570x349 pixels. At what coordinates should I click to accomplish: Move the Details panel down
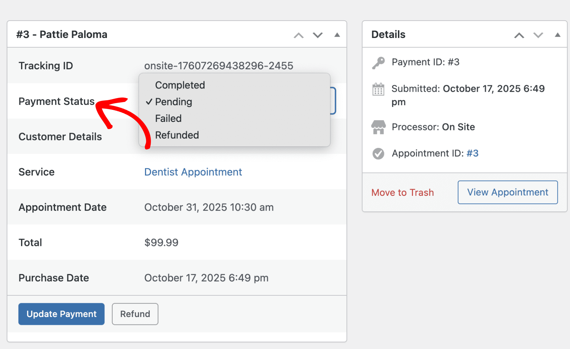(538, 35)
